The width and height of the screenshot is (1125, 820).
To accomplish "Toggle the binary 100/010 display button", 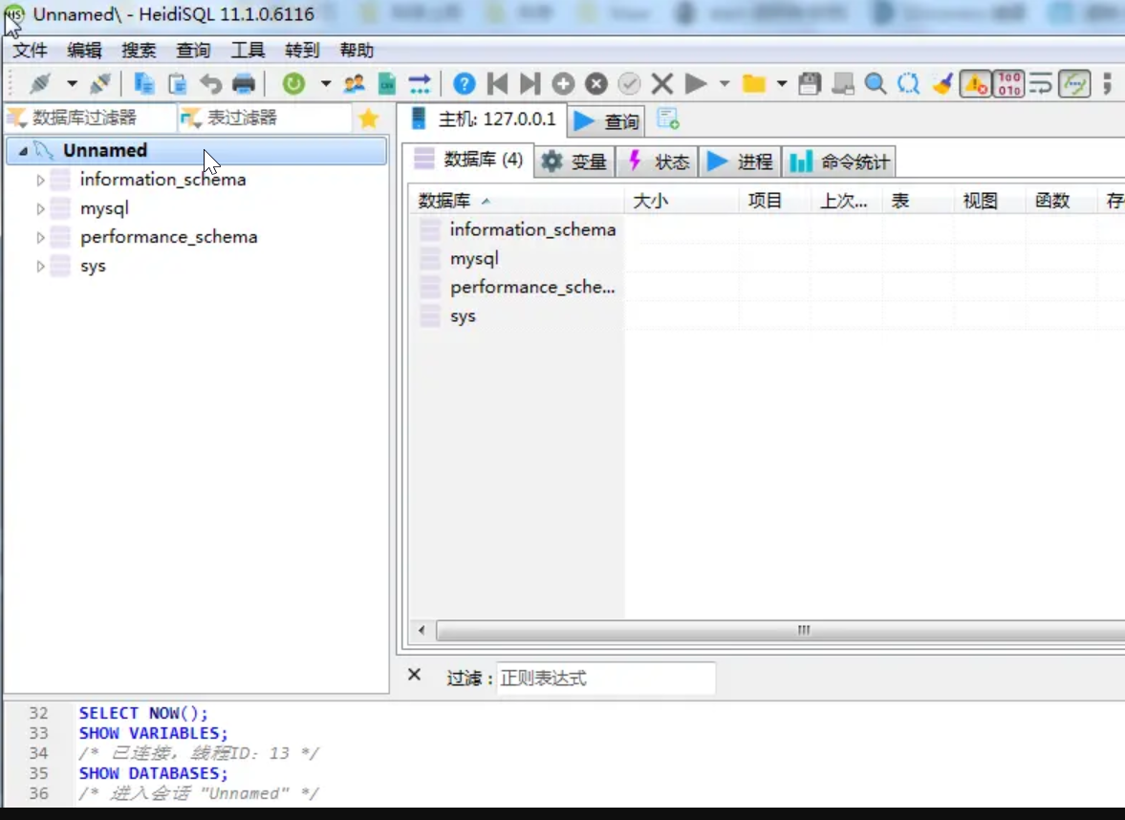I will click(1008, 84).
